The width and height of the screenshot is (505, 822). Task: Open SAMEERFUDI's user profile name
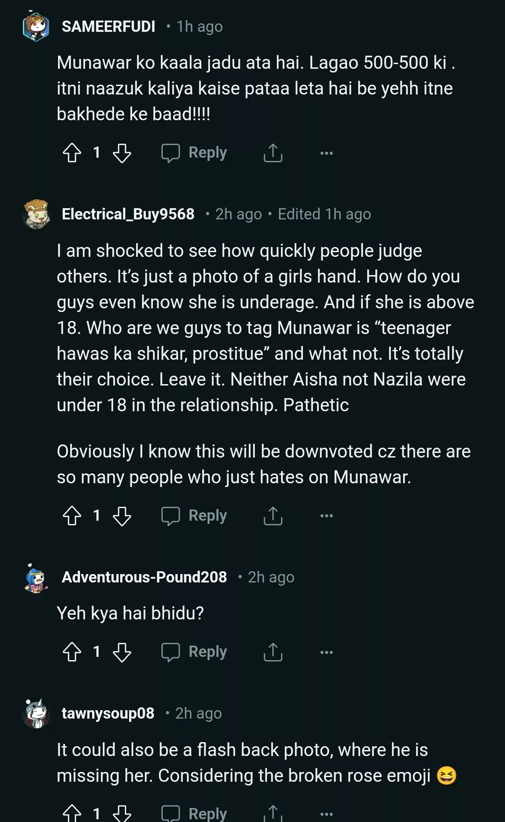(108, 27)
